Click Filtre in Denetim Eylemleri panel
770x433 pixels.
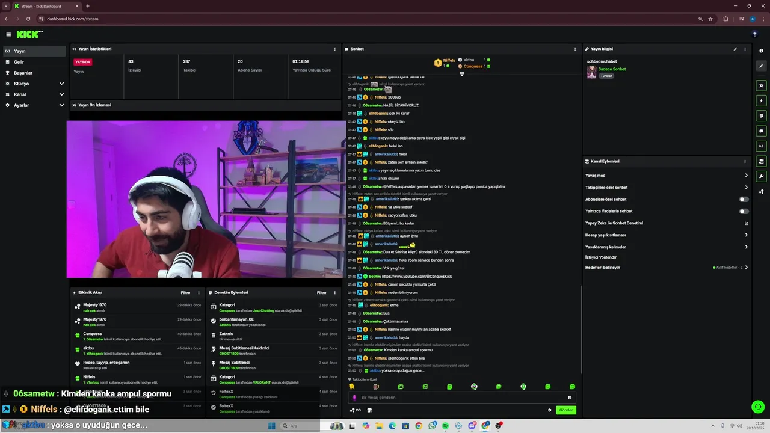(322, 293)
